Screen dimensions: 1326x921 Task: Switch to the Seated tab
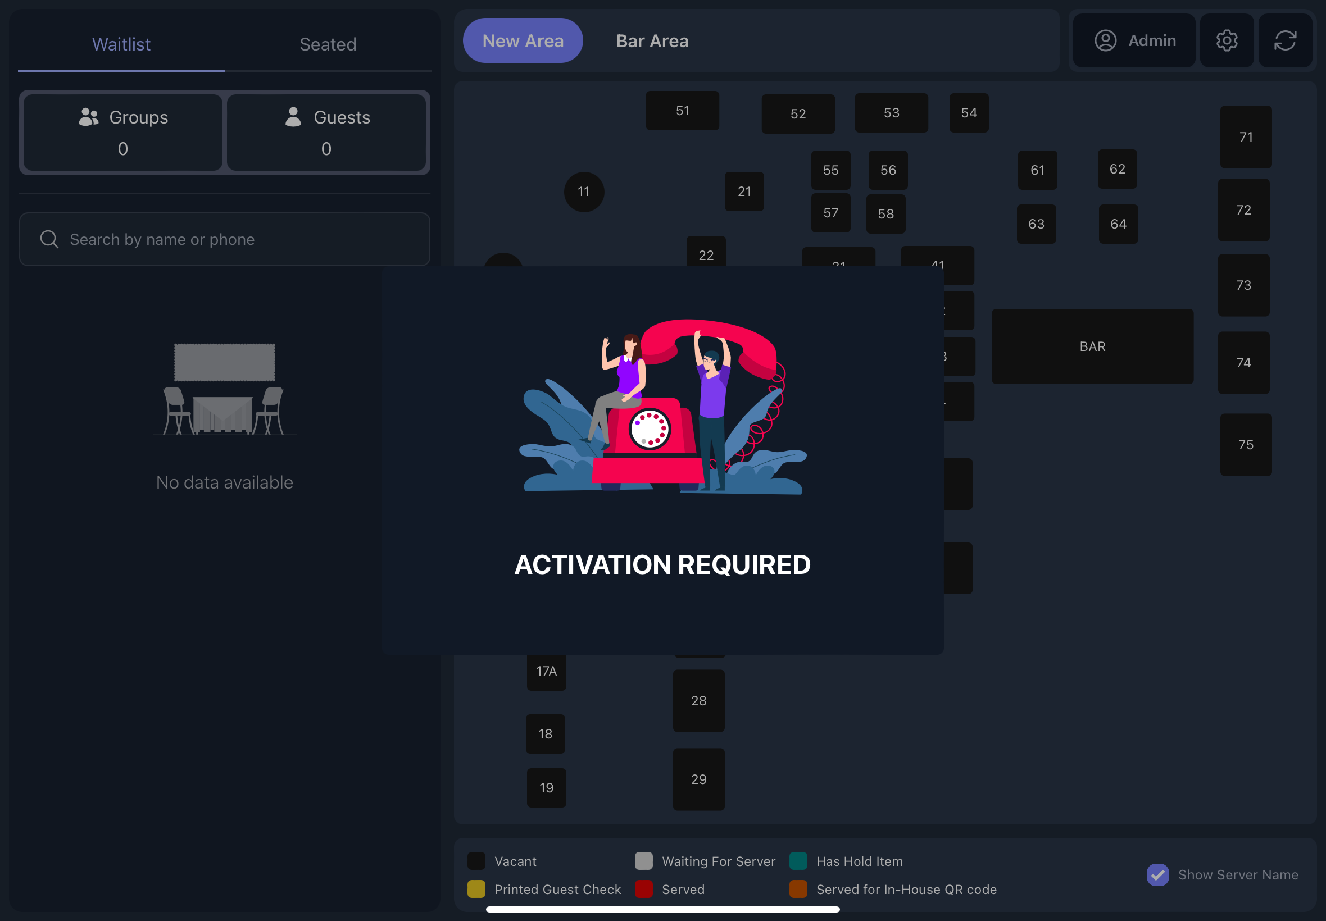[x=328, y=44]
